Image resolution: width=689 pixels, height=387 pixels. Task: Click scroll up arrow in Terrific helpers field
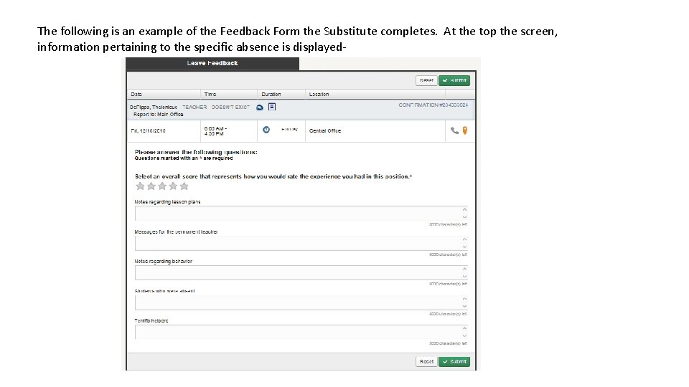464,328
